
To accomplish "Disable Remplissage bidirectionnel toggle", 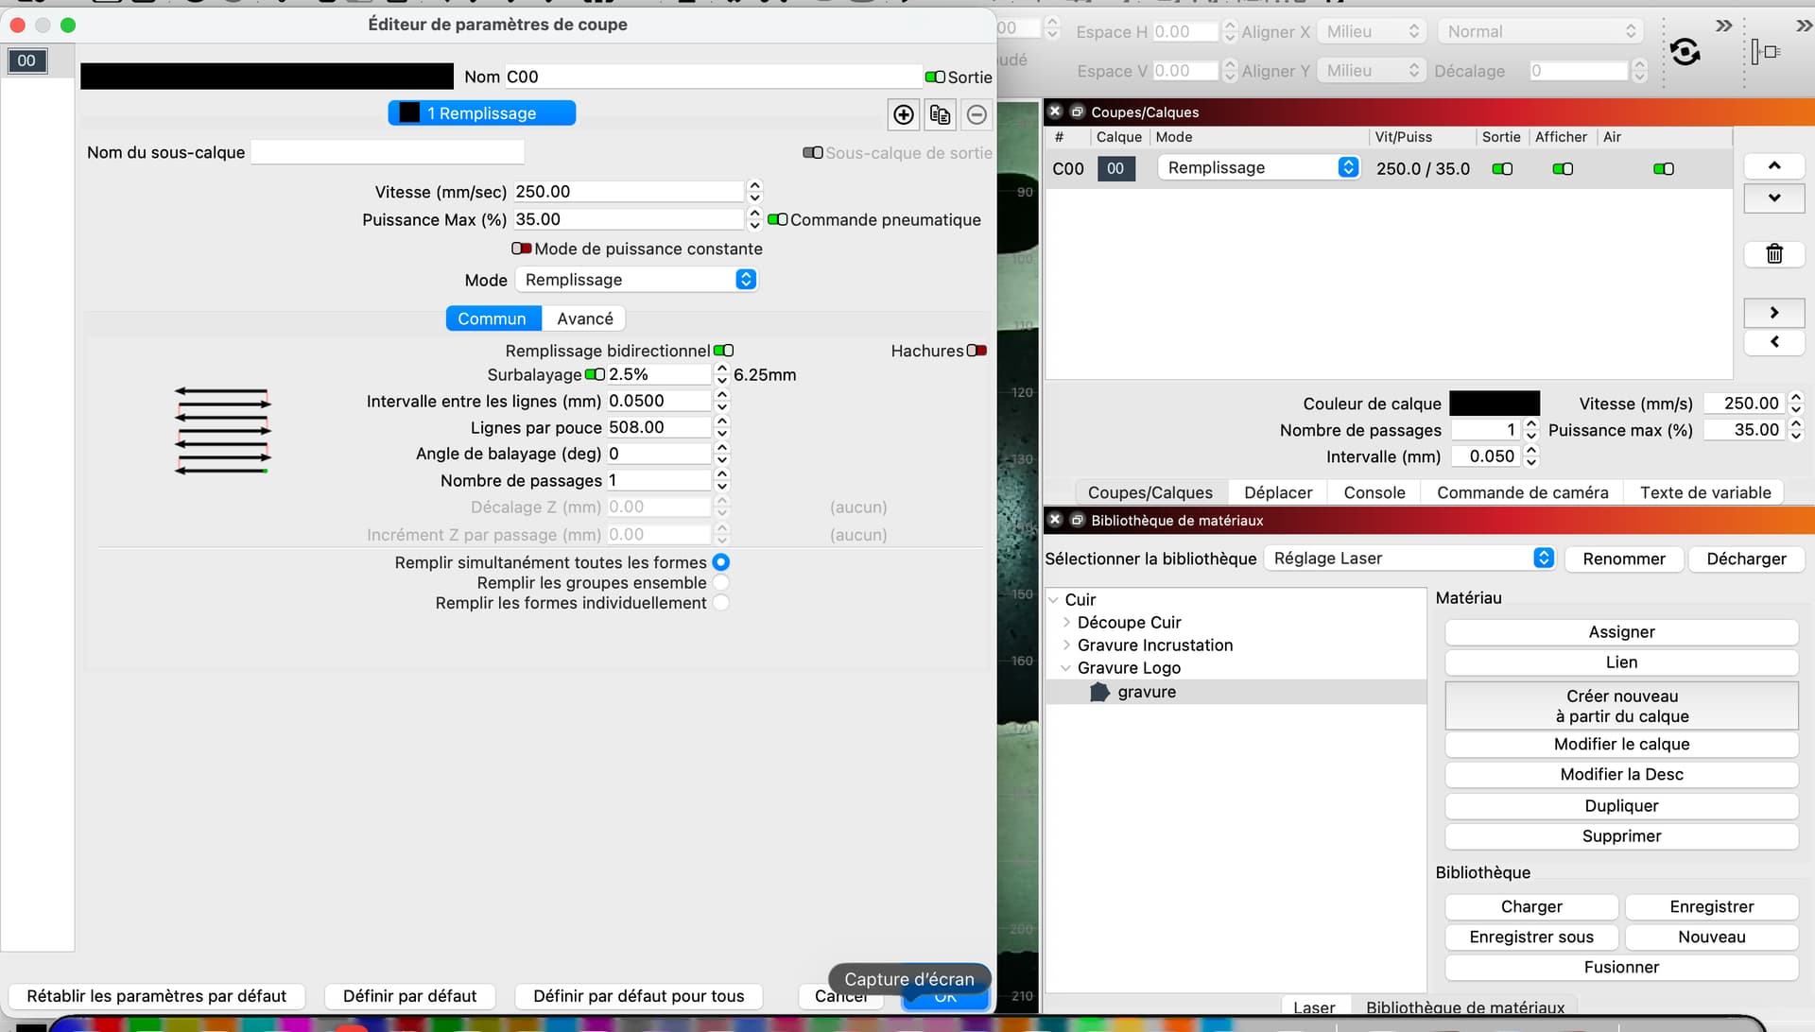I will (723, 351).
